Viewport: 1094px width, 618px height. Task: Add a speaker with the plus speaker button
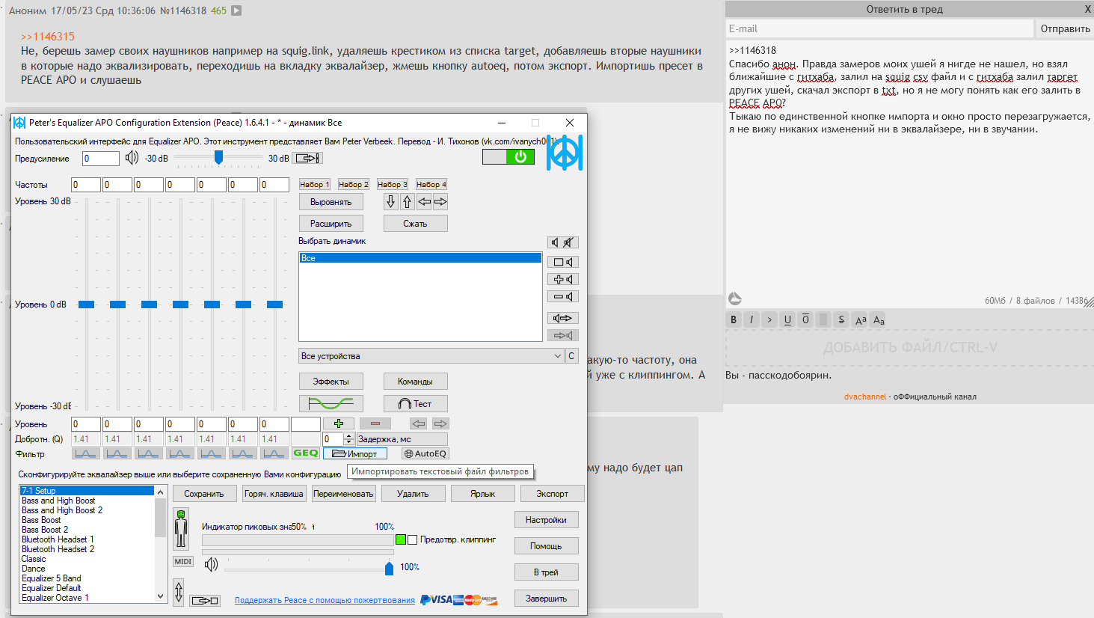pos(562,279)
